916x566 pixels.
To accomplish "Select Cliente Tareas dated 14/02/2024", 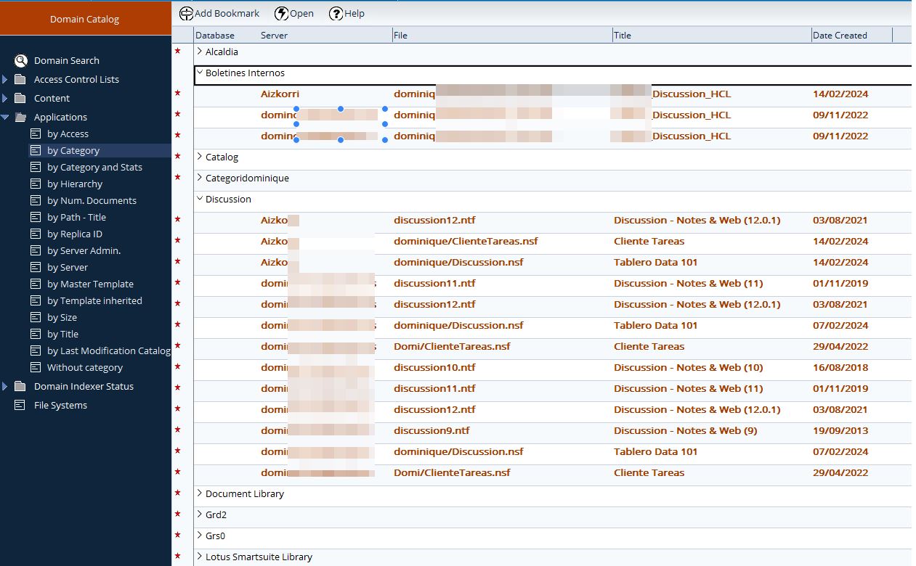I will [649, 241].
